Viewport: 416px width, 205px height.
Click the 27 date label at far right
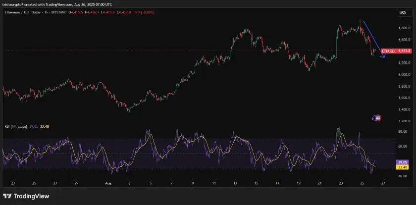[x=383, y=182]
